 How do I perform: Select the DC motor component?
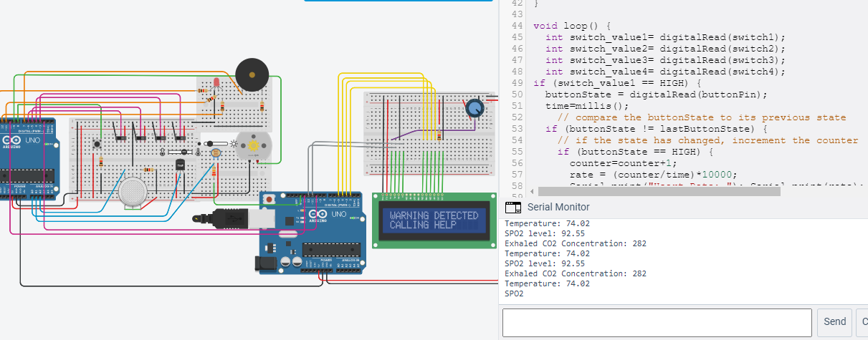click(252, 145)
